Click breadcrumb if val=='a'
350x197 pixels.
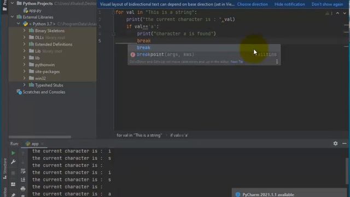[x=179, y=135]
